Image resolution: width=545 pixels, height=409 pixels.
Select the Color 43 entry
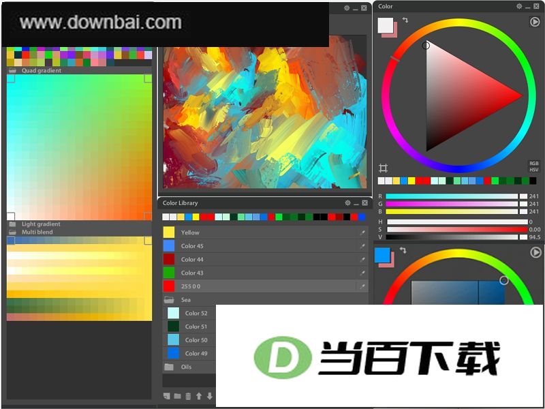tap(265, 273)
